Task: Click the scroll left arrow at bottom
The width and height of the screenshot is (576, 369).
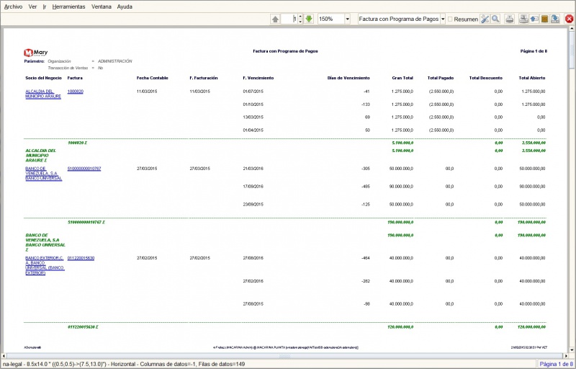Action: click(x=4, y=356)
